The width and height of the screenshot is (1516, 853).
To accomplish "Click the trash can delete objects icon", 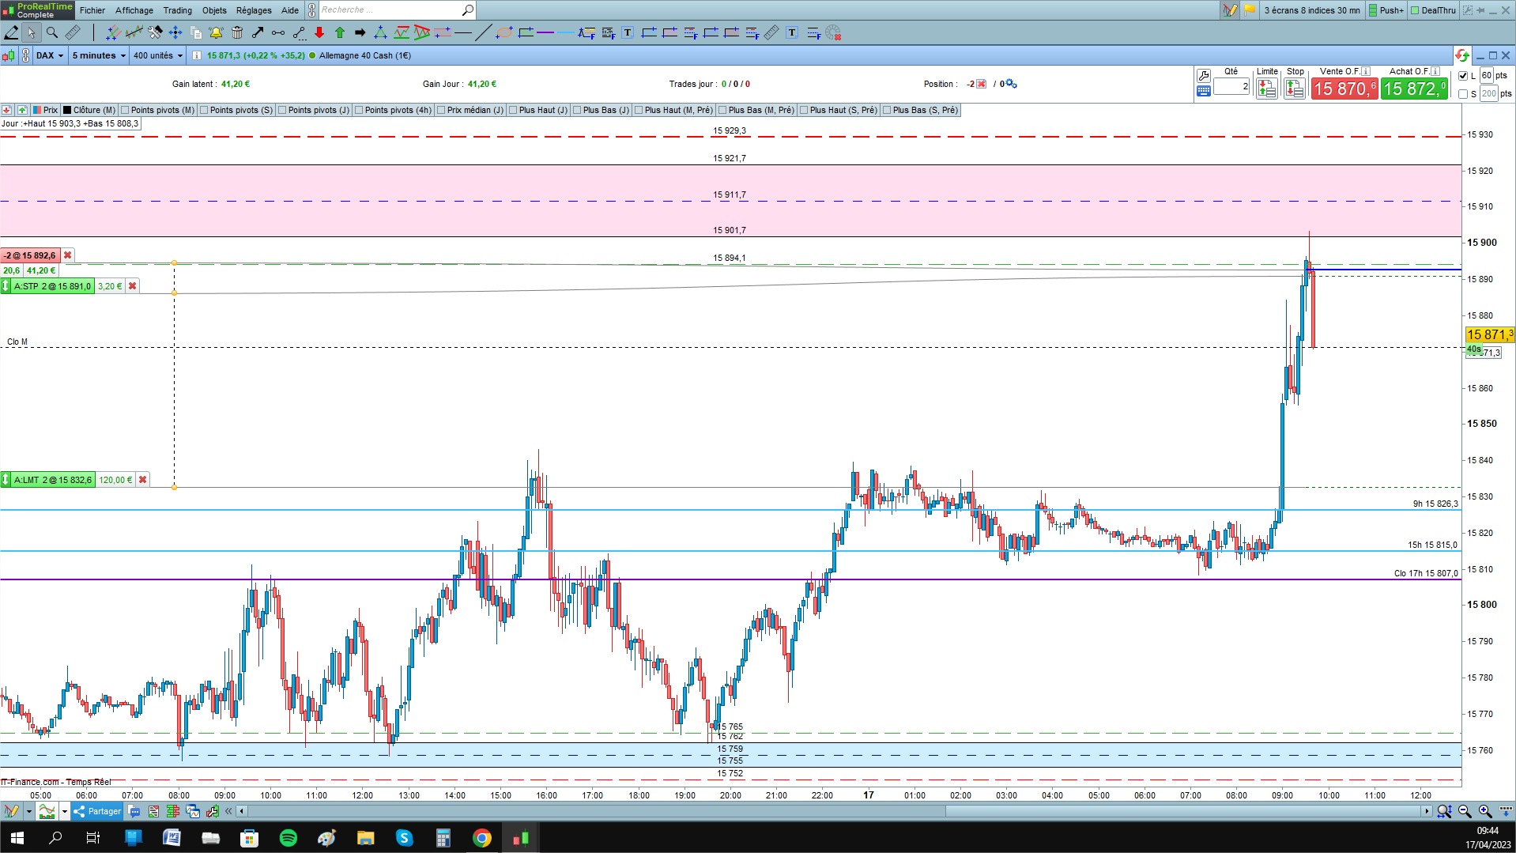I will 237,32.
